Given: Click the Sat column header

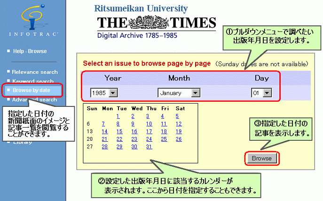Looking at the screenshot, I should click(x=180, y=108).
